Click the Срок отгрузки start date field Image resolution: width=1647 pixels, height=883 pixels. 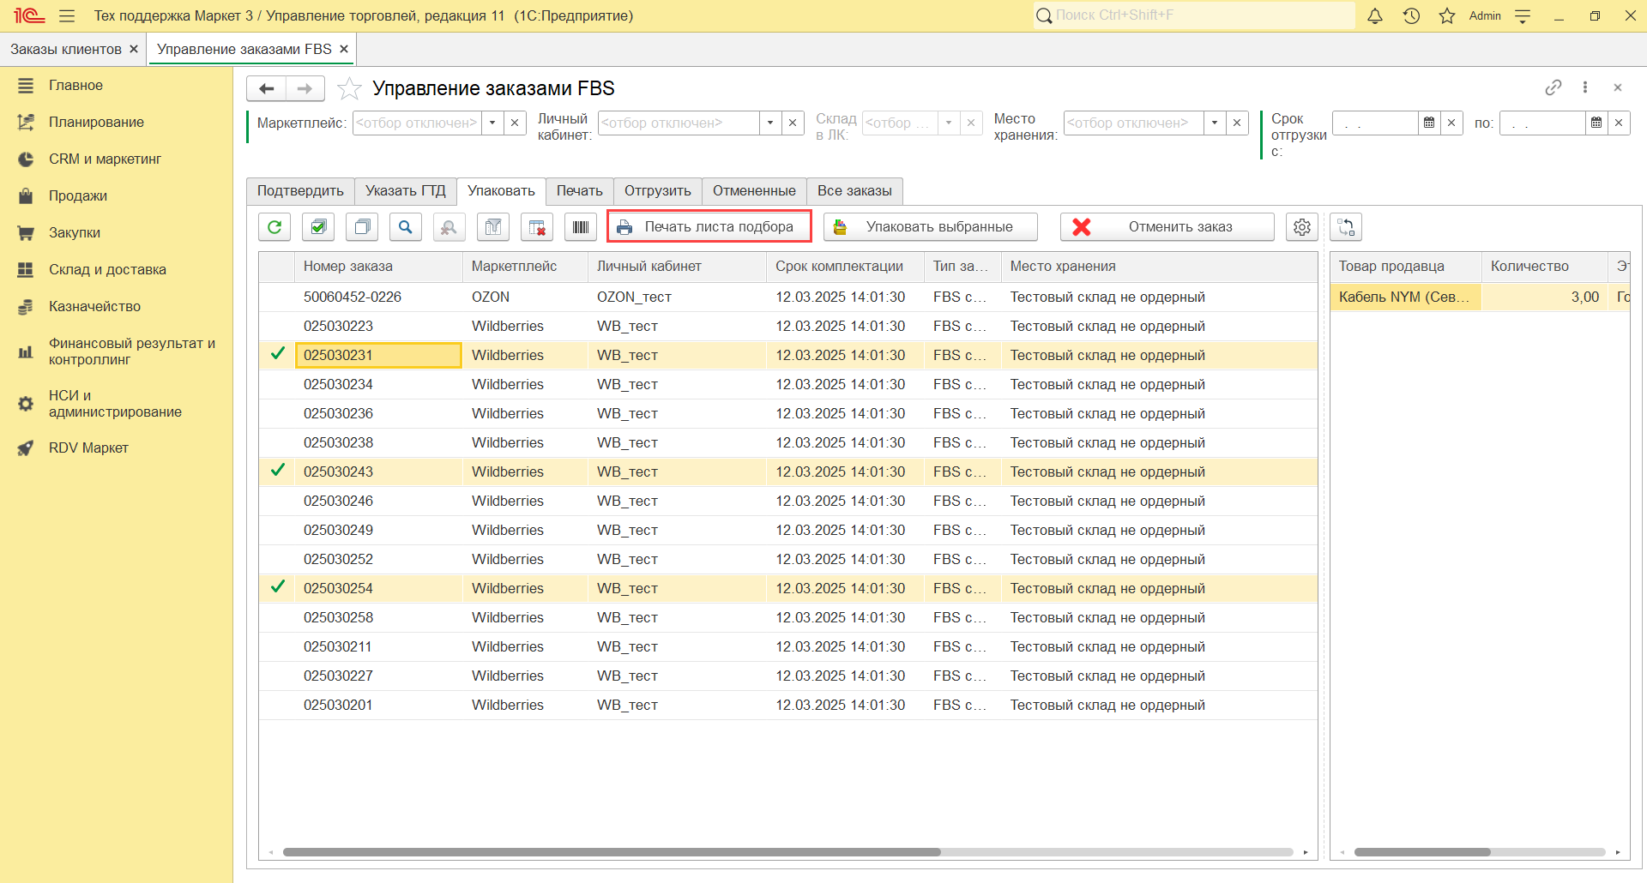tap(1375, 123)
